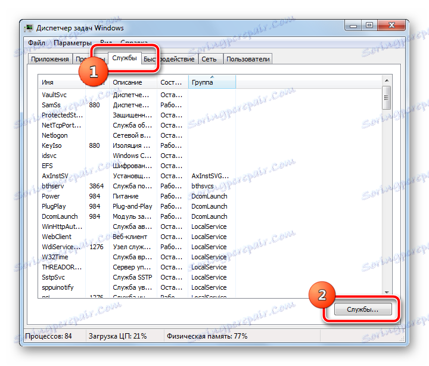Click the Процессов: 84 status entry
This screenshot has width=429, height=366.
48,336
